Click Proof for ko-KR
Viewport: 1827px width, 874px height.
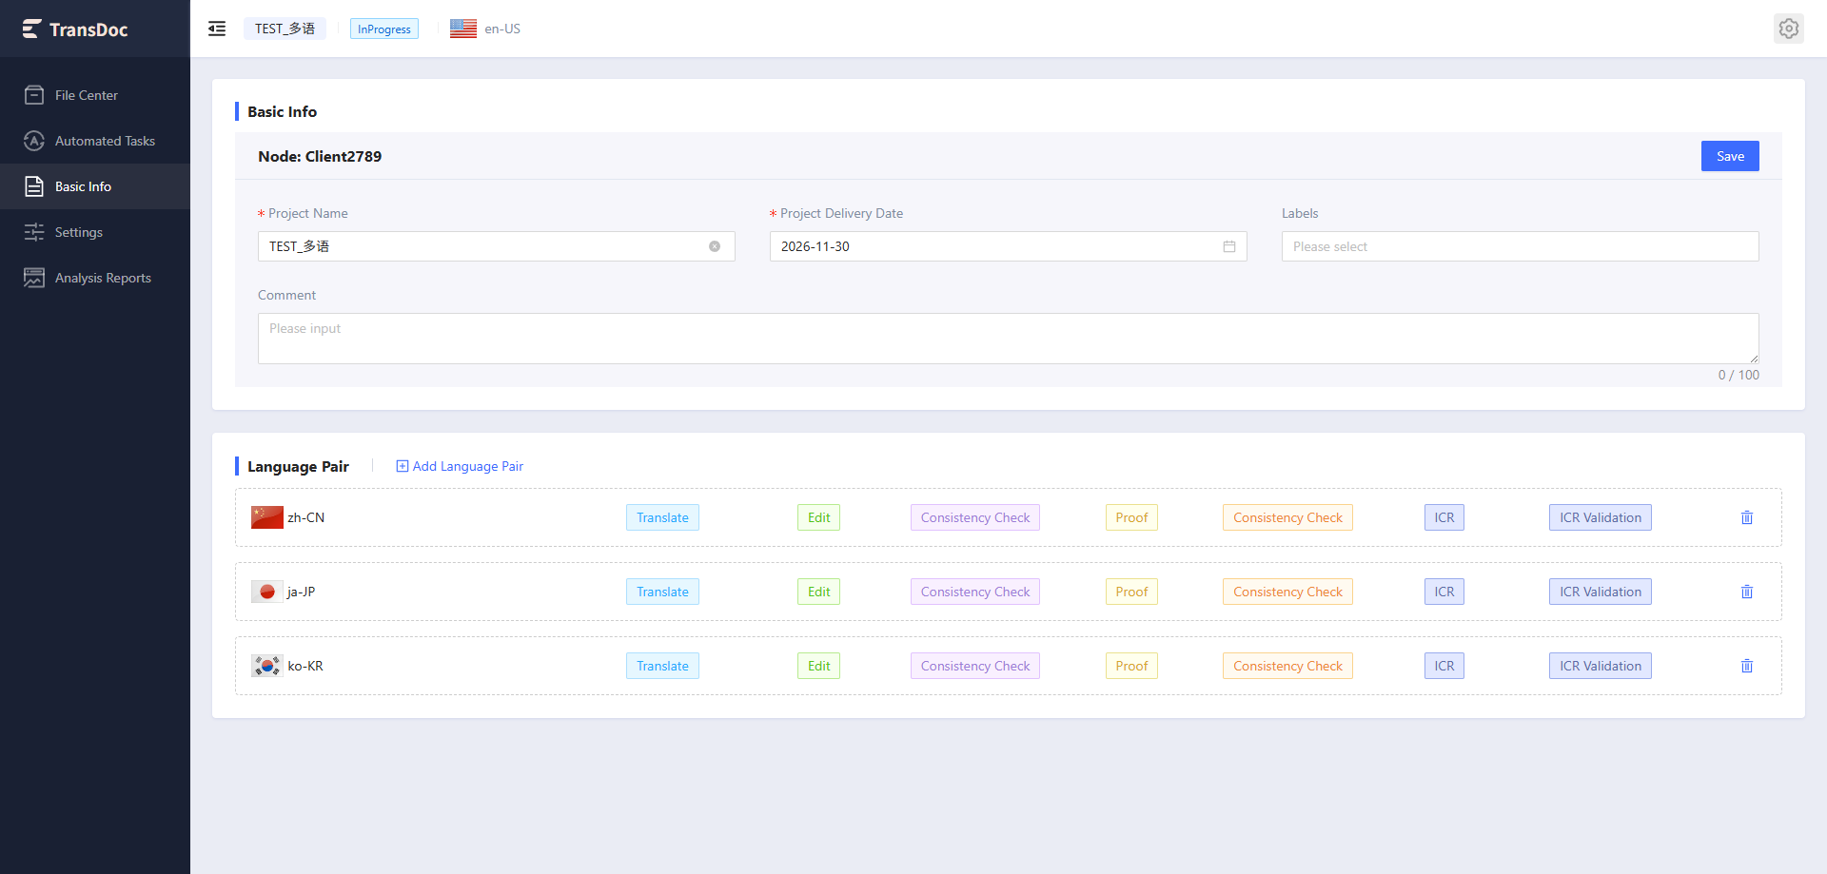[x=1131, y=666]
